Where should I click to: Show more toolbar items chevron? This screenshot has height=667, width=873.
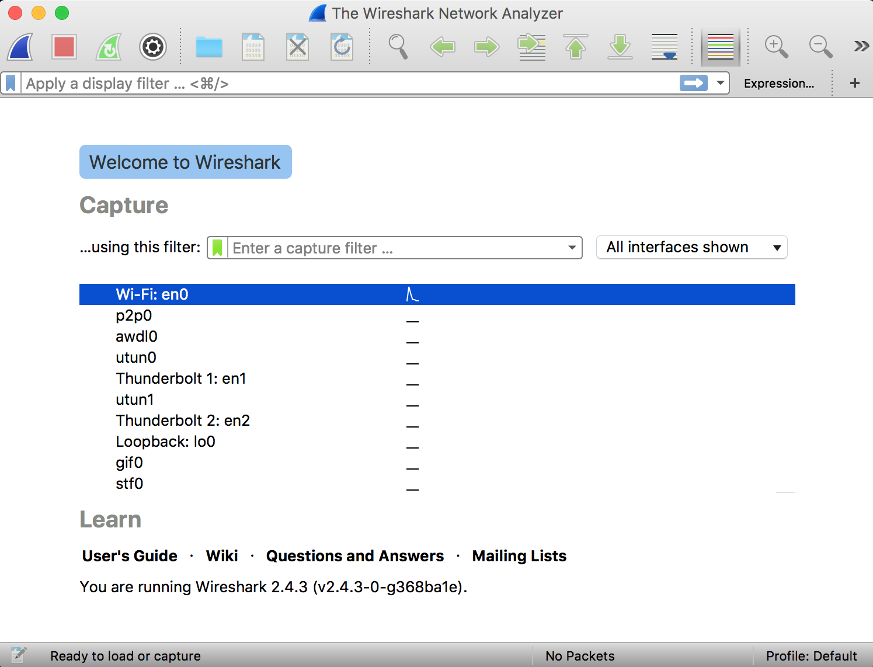861,46
